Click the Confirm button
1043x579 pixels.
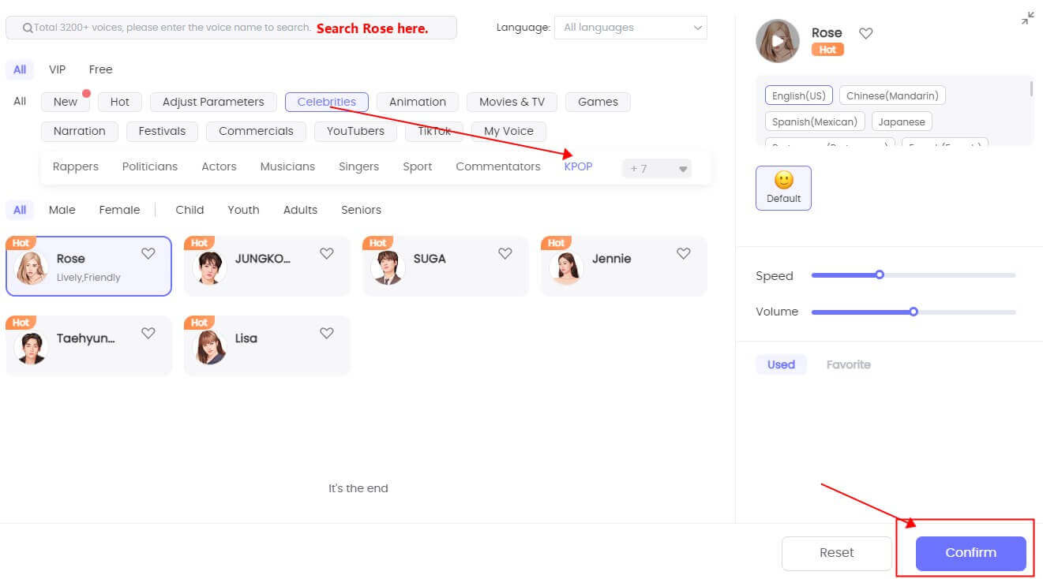(970, 553)
